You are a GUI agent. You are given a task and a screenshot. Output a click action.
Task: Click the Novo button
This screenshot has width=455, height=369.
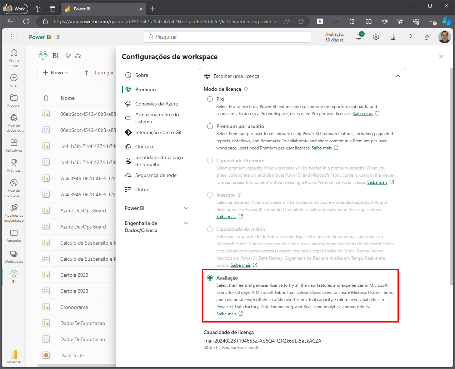[55, 73]
